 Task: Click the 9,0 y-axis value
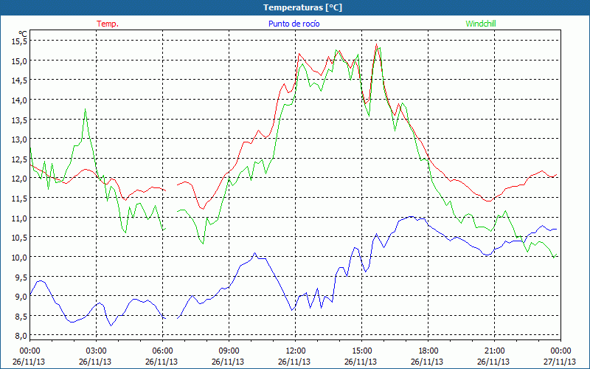pos(21,296)
